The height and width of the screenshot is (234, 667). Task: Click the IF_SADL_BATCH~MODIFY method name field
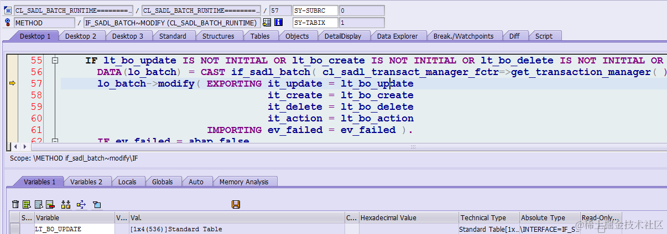click(x=171, y=23)
